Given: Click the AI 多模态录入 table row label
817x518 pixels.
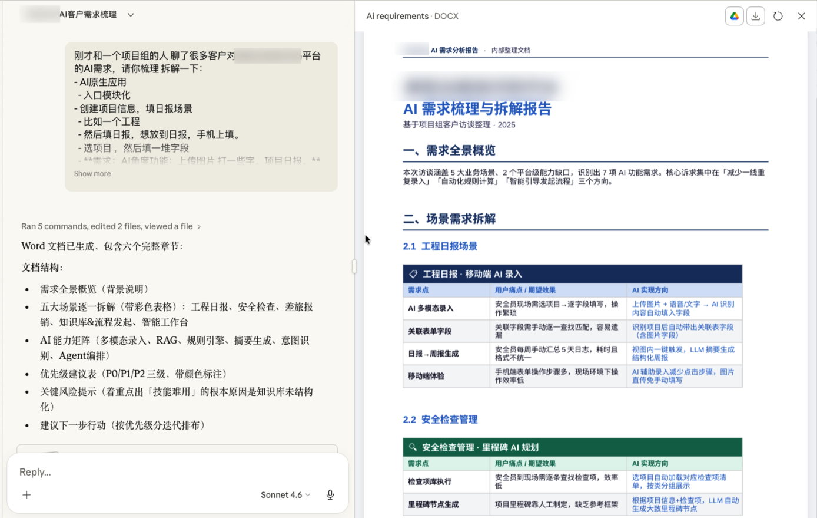Looking at the screenshot, I should (x=430, y=308).
